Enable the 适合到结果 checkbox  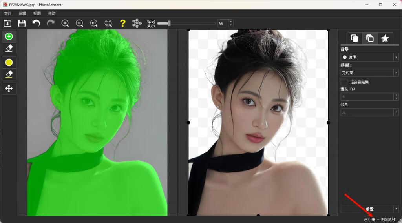pyautogui.click(x=344, y=82)
